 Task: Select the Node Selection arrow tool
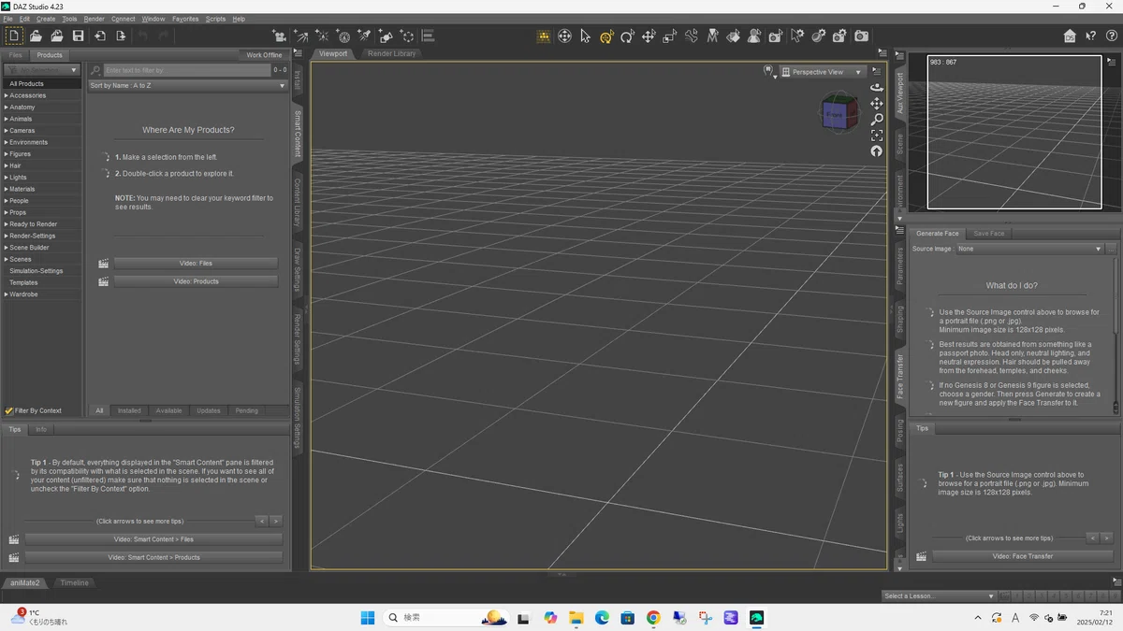(585, 36)
